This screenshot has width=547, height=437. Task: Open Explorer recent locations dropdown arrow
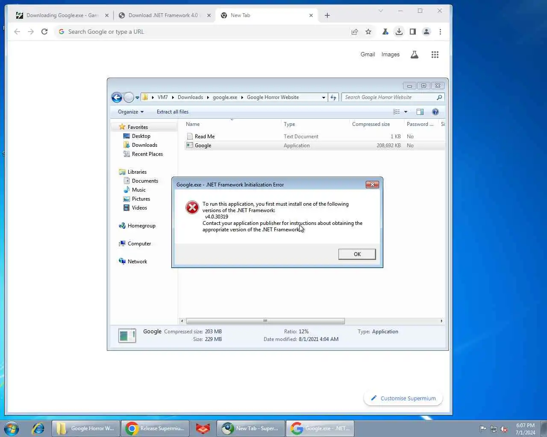[x=137, y=97]
